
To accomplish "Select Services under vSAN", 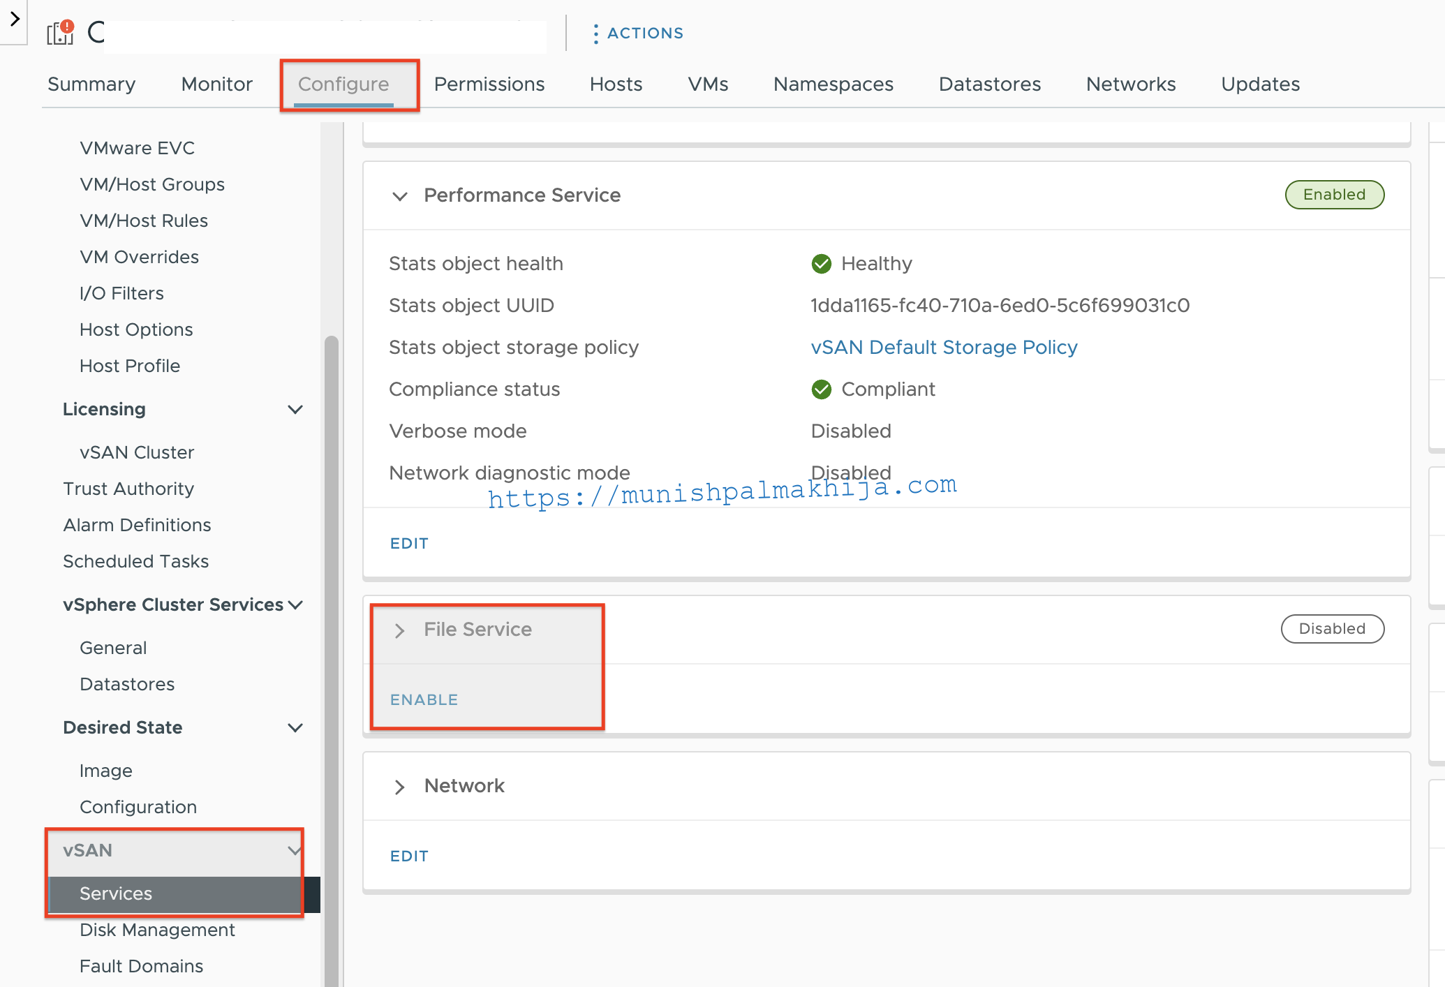I will point(184,894).
